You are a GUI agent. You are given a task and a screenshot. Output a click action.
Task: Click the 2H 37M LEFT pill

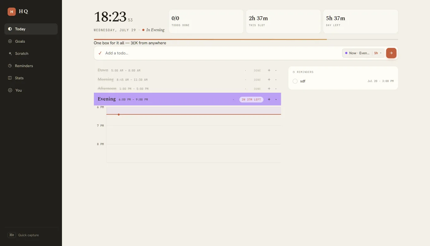tap(251, 99)
